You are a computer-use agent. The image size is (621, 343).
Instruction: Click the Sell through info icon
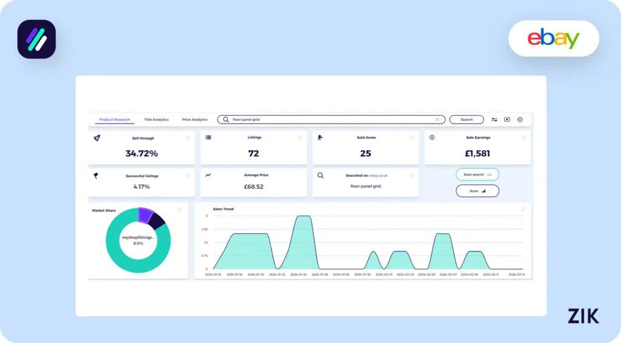click(x=188, y=138)
